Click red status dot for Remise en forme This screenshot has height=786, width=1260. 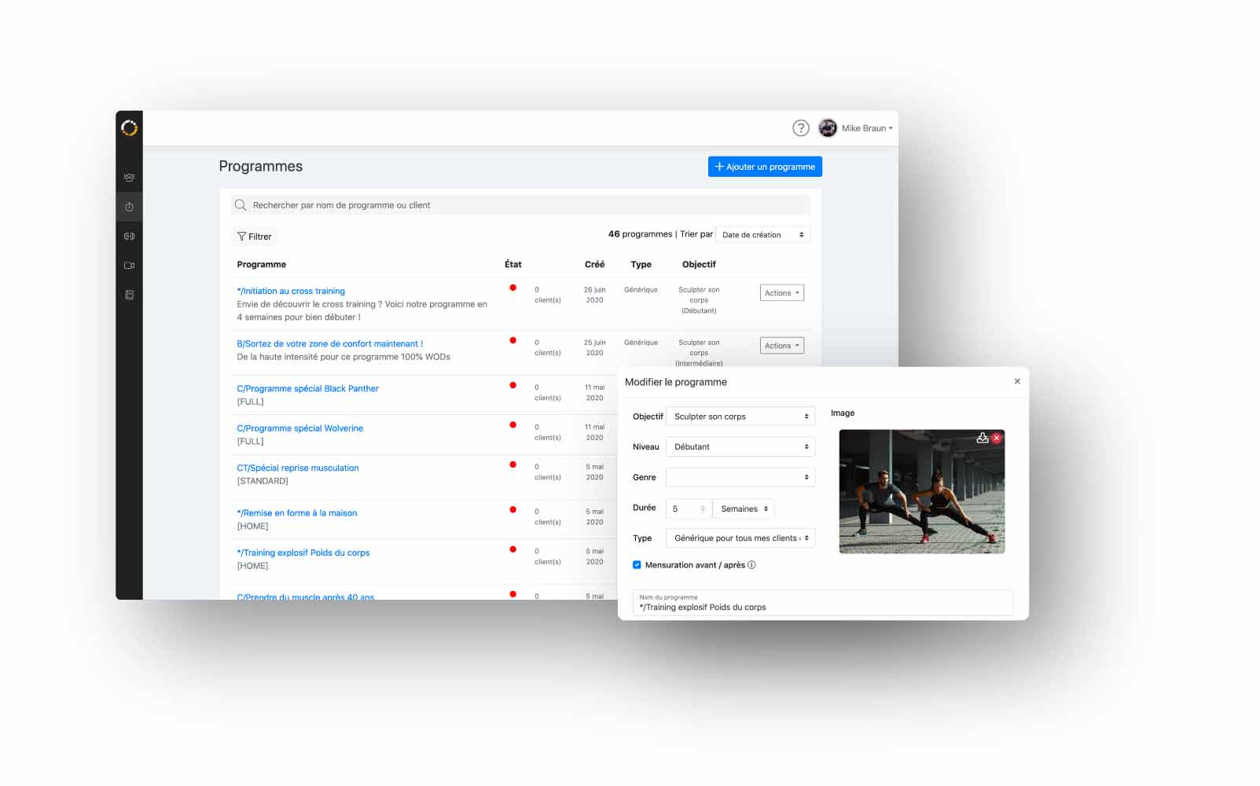(512, 509)
